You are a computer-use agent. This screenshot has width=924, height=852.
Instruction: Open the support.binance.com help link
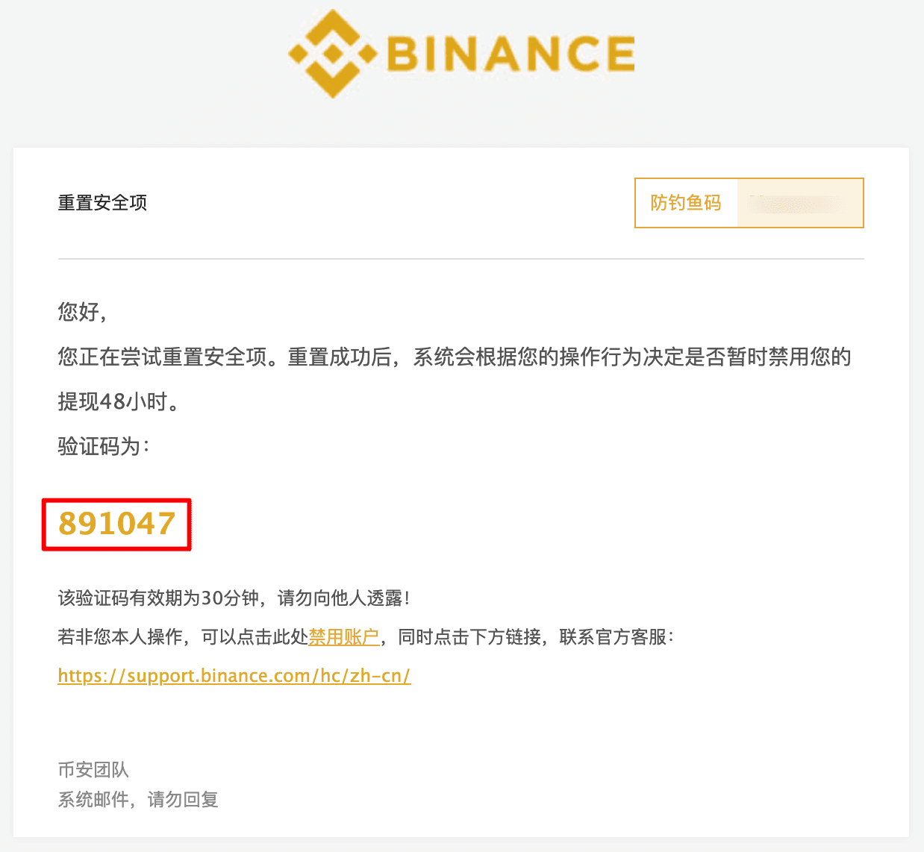pyautogui.click(x=234, y=676)
